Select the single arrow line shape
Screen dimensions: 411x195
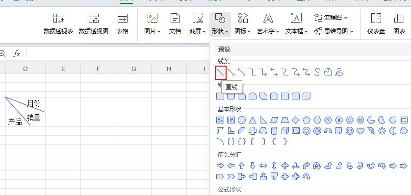click(x=231, y=72)
